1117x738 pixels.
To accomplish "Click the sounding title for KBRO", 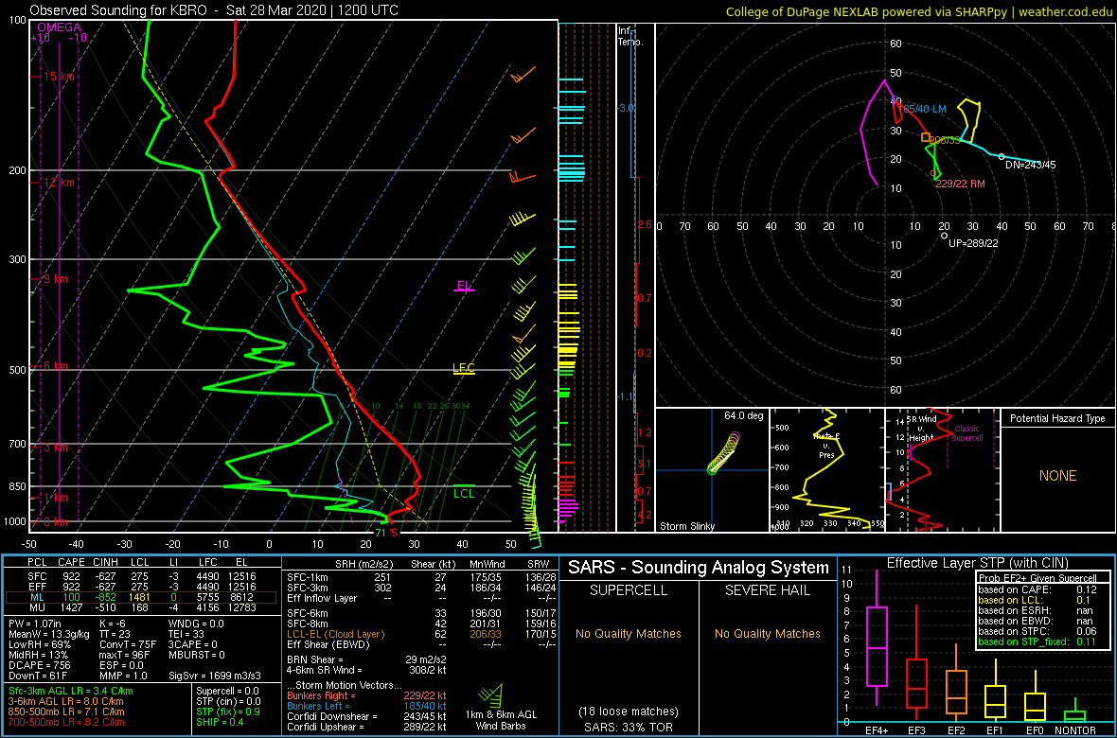I will [214, 10].
